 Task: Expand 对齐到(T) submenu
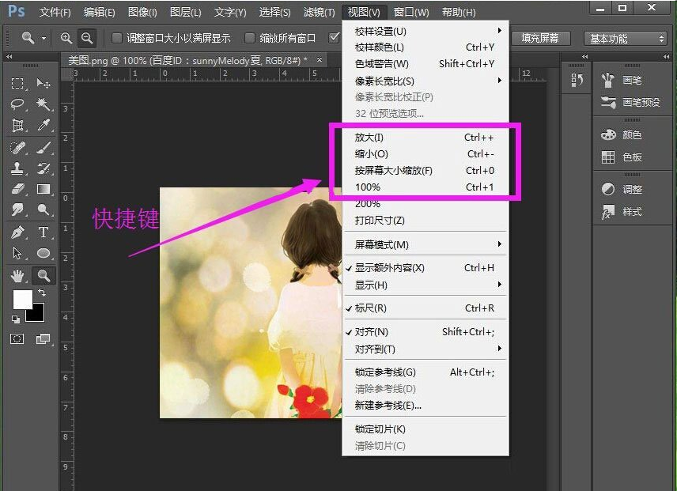point(425,349)
